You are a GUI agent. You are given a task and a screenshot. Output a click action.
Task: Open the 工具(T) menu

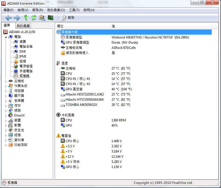point(74,10)
